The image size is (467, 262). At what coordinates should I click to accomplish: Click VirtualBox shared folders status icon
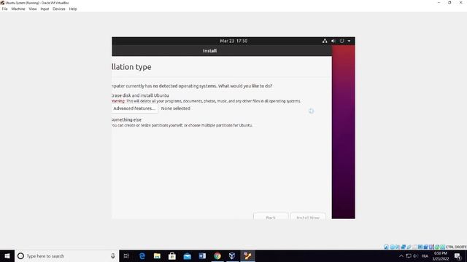414,247
